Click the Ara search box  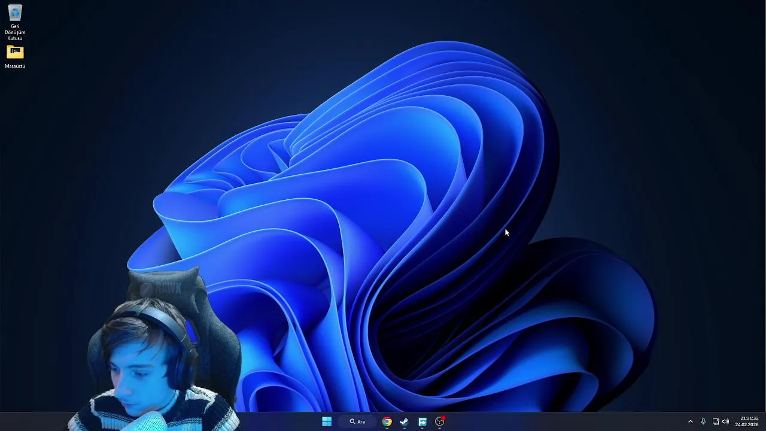pyautogui.click(x=357, y=421)
